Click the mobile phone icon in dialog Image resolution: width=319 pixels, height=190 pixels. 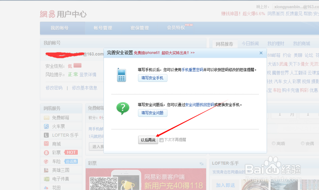(122, 75)
